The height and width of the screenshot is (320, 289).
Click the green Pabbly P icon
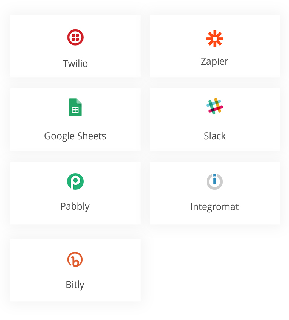click(x=75, y=181)
